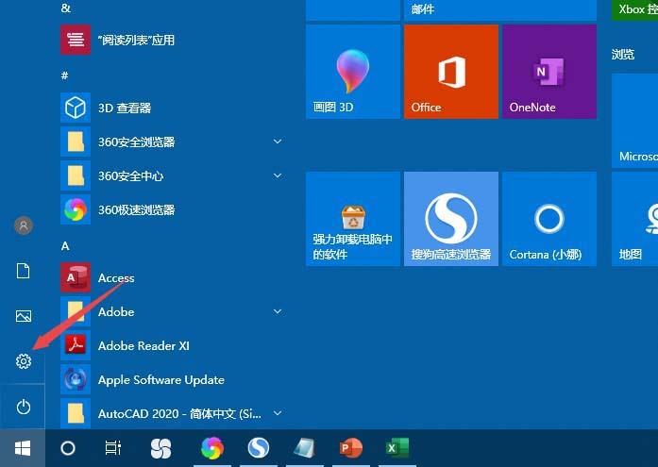The width and height of the screenshot is (658, 467).
Task: Open the notepad-style app on taskbar
Action: 305,448
